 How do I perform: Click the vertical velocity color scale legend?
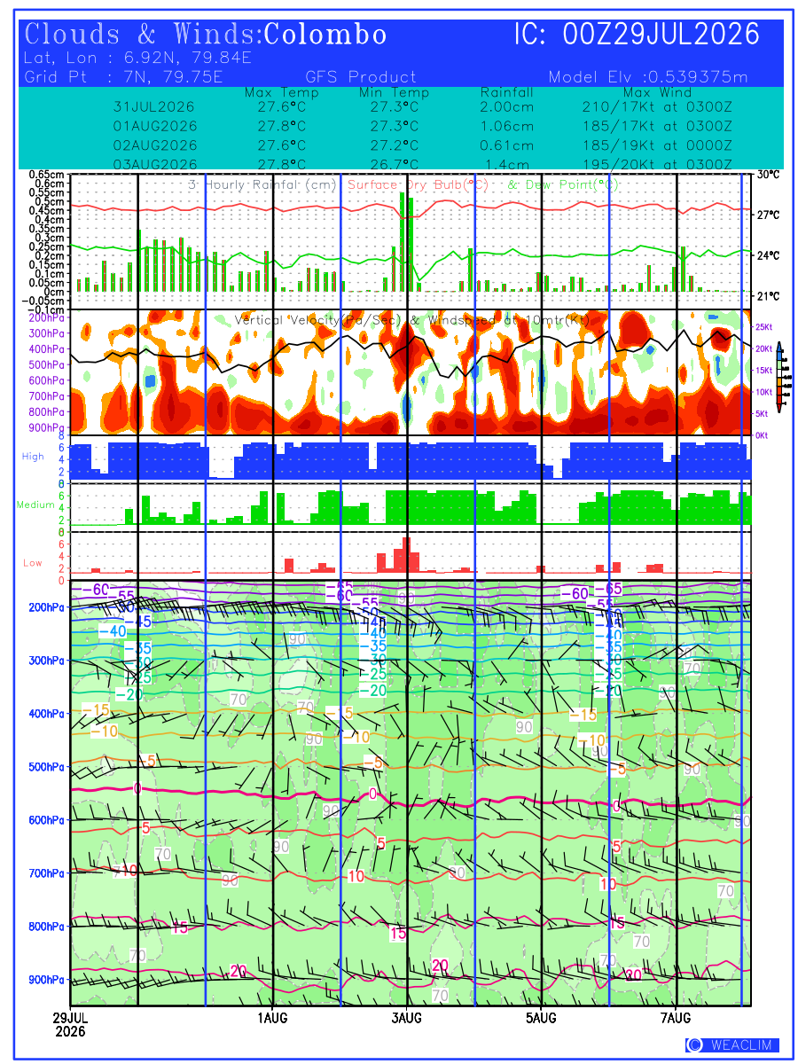pos(779,377)
